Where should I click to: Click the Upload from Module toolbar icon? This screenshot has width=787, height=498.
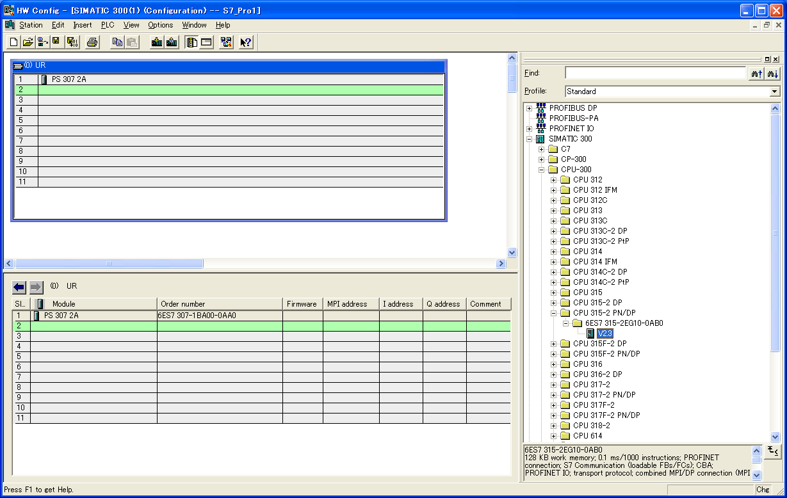pyautogui.click(x=173, y=42)
